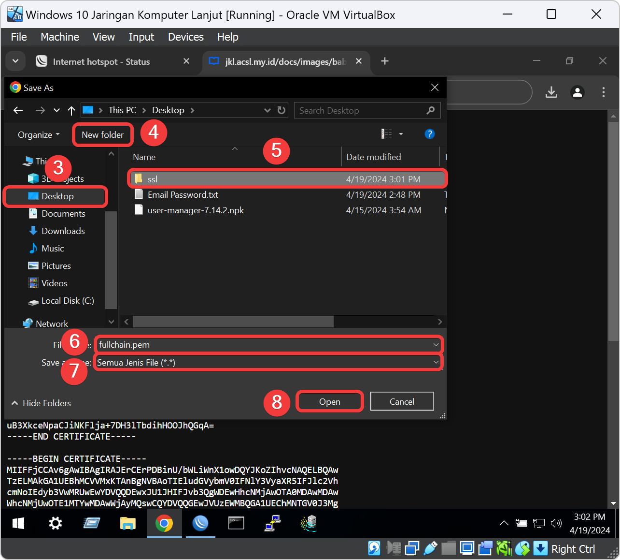Open recent locations dropdown arrow
This screenshot has width=620, height=560.
tap(56, 110)
